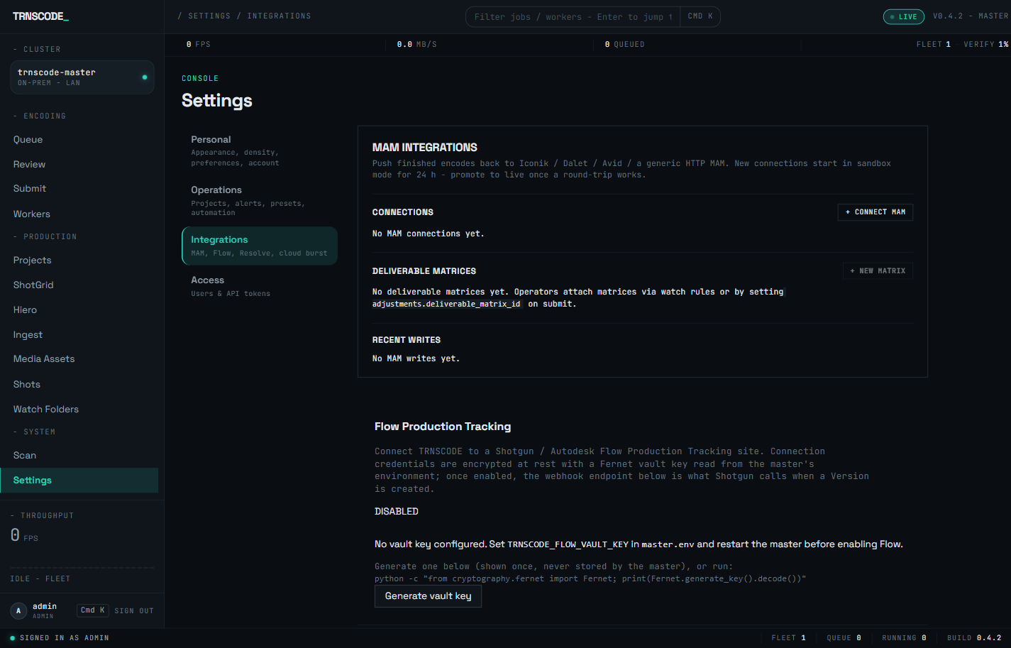Switch to the Operations settings tab
The height and width of the screenshot is (648, 1011).
(260, 201)
